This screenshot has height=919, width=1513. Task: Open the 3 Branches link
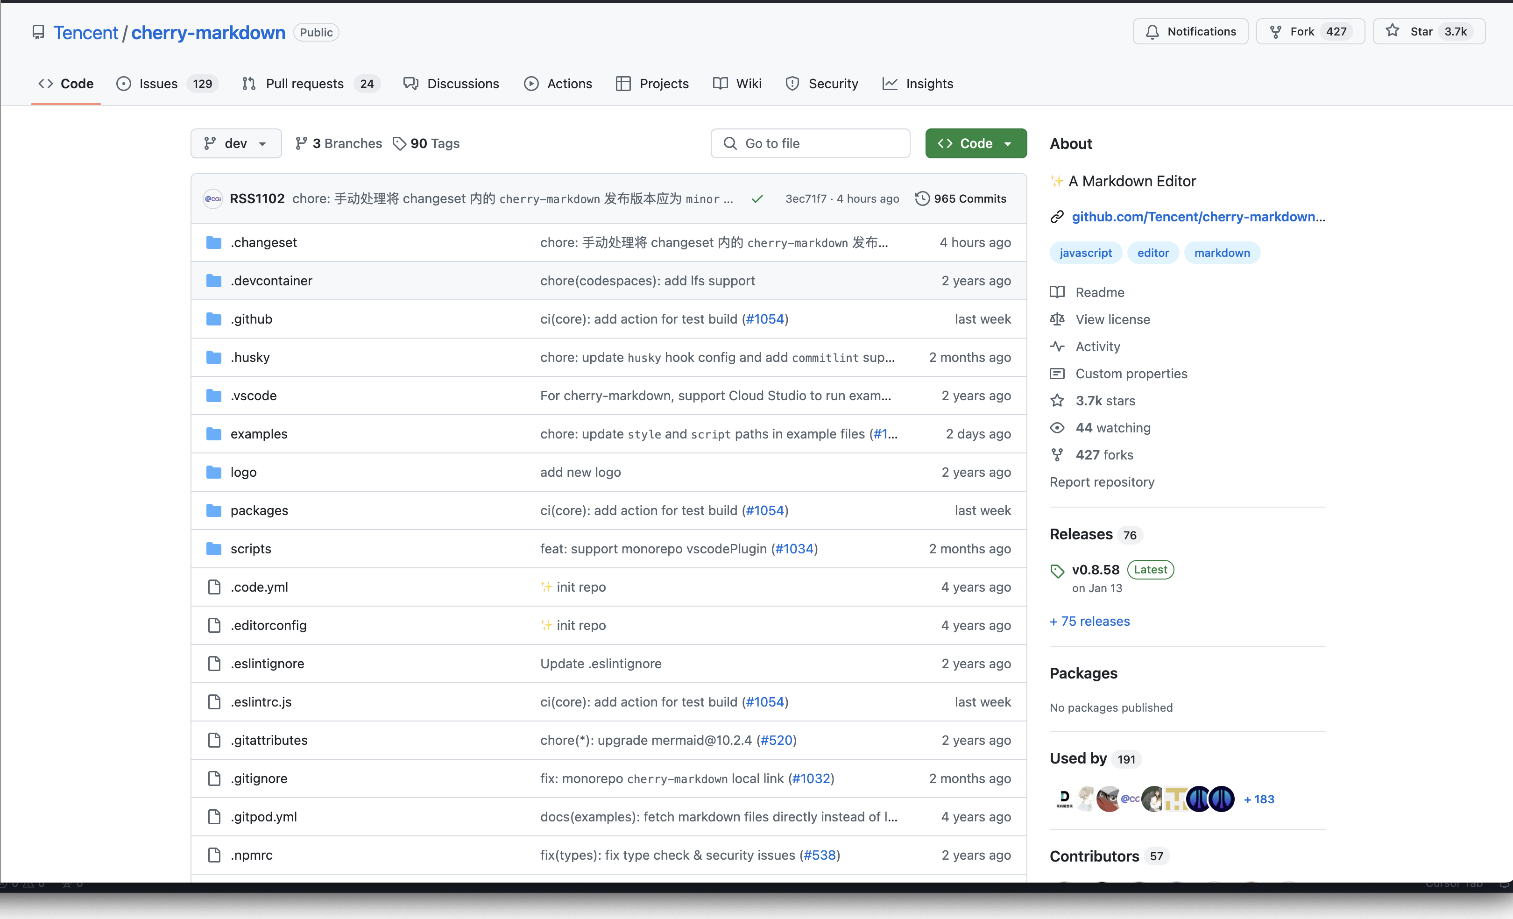(339, 144)
